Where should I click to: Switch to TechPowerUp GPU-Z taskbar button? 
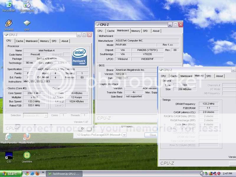click(64, 174)
